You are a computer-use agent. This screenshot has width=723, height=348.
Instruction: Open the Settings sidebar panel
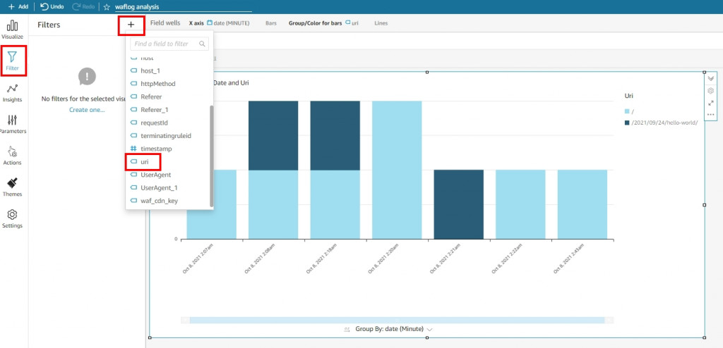(13, 219)
